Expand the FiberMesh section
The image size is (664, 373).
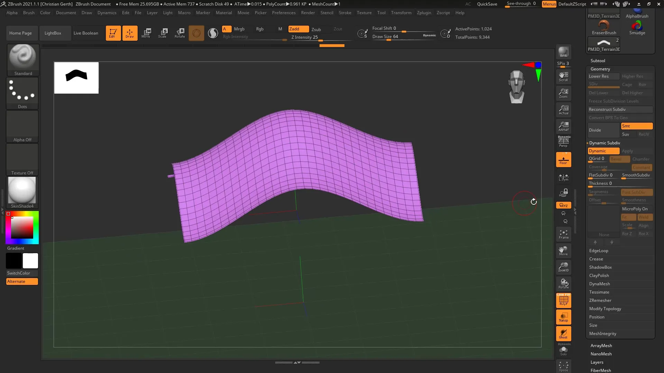(x=601, y=370)
